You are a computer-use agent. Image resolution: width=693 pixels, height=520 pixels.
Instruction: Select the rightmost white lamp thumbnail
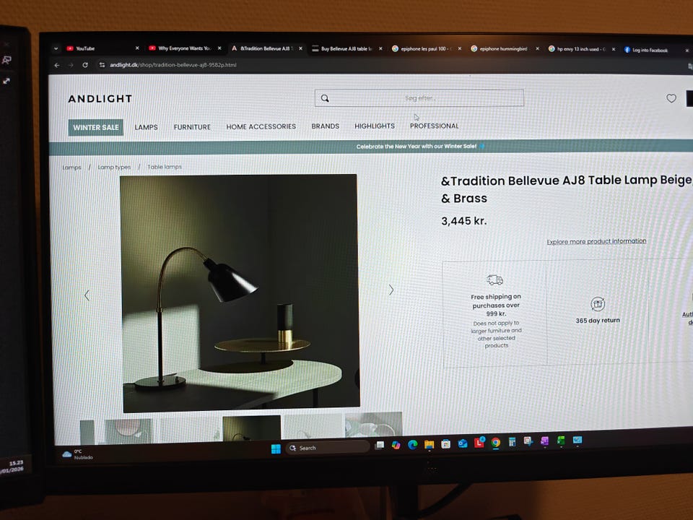coord(373,425)
